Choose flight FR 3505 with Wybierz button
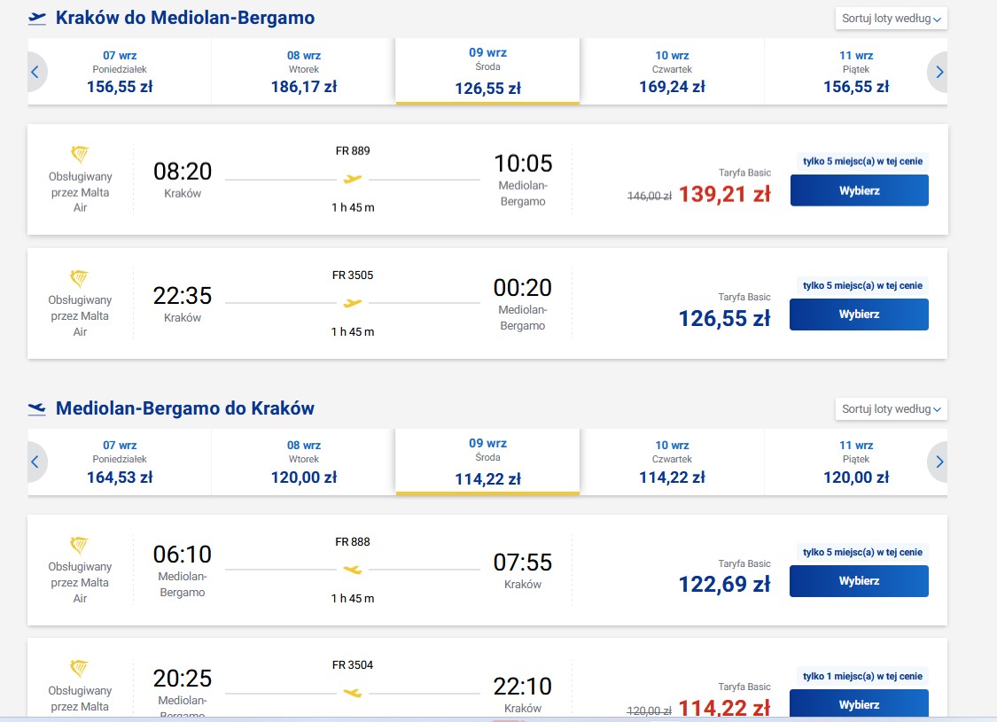The image size is (997, 722). (859, 314)
